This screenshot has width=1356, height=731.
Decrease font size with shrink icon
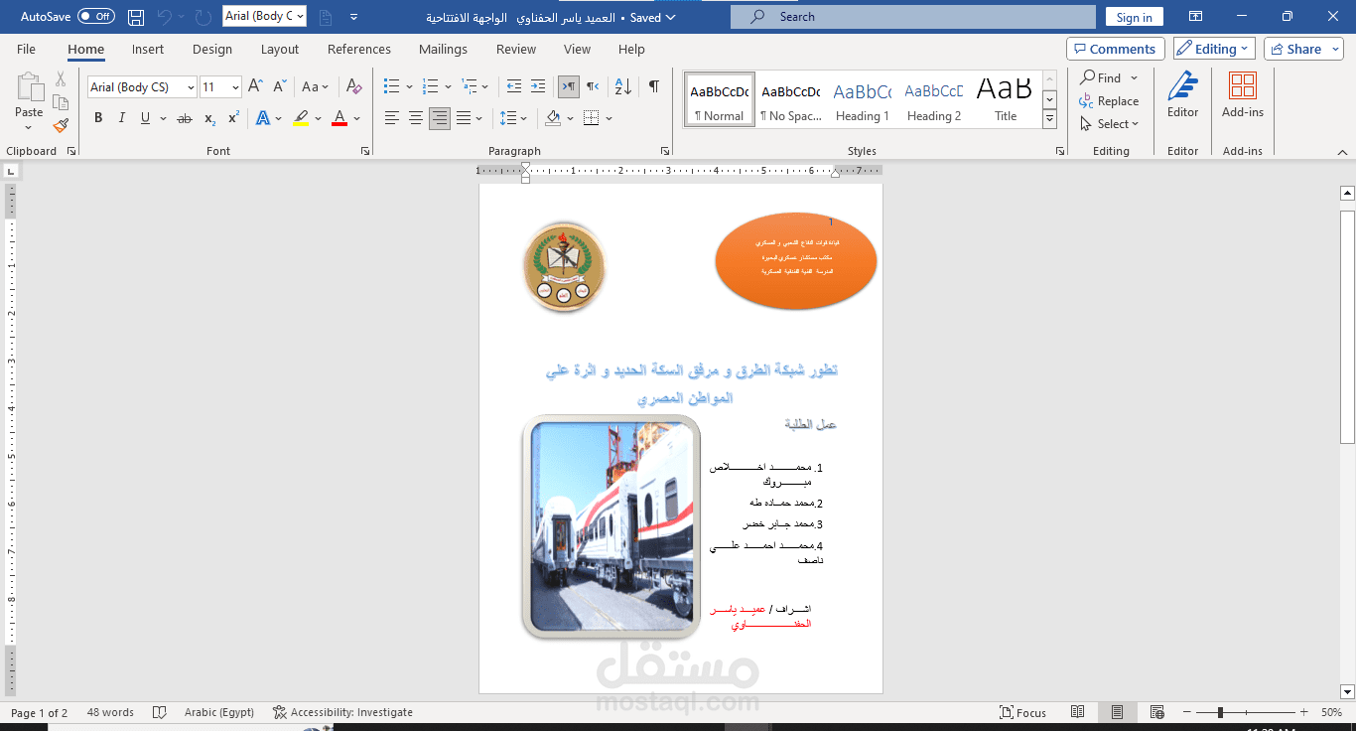point(280,86)
